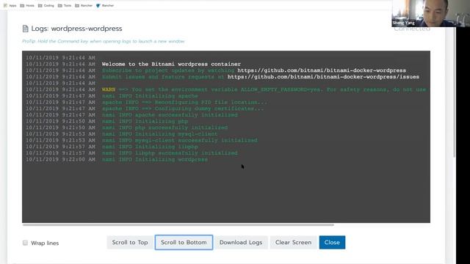Click the yellow WARN log entry
The image size is (470, 264).
coord(109,89)
